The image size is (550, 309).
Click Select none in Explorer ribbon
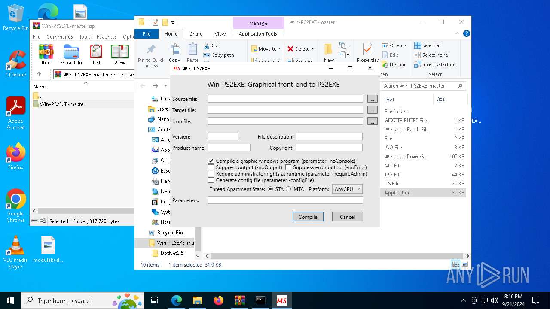(x=431, y=55)
